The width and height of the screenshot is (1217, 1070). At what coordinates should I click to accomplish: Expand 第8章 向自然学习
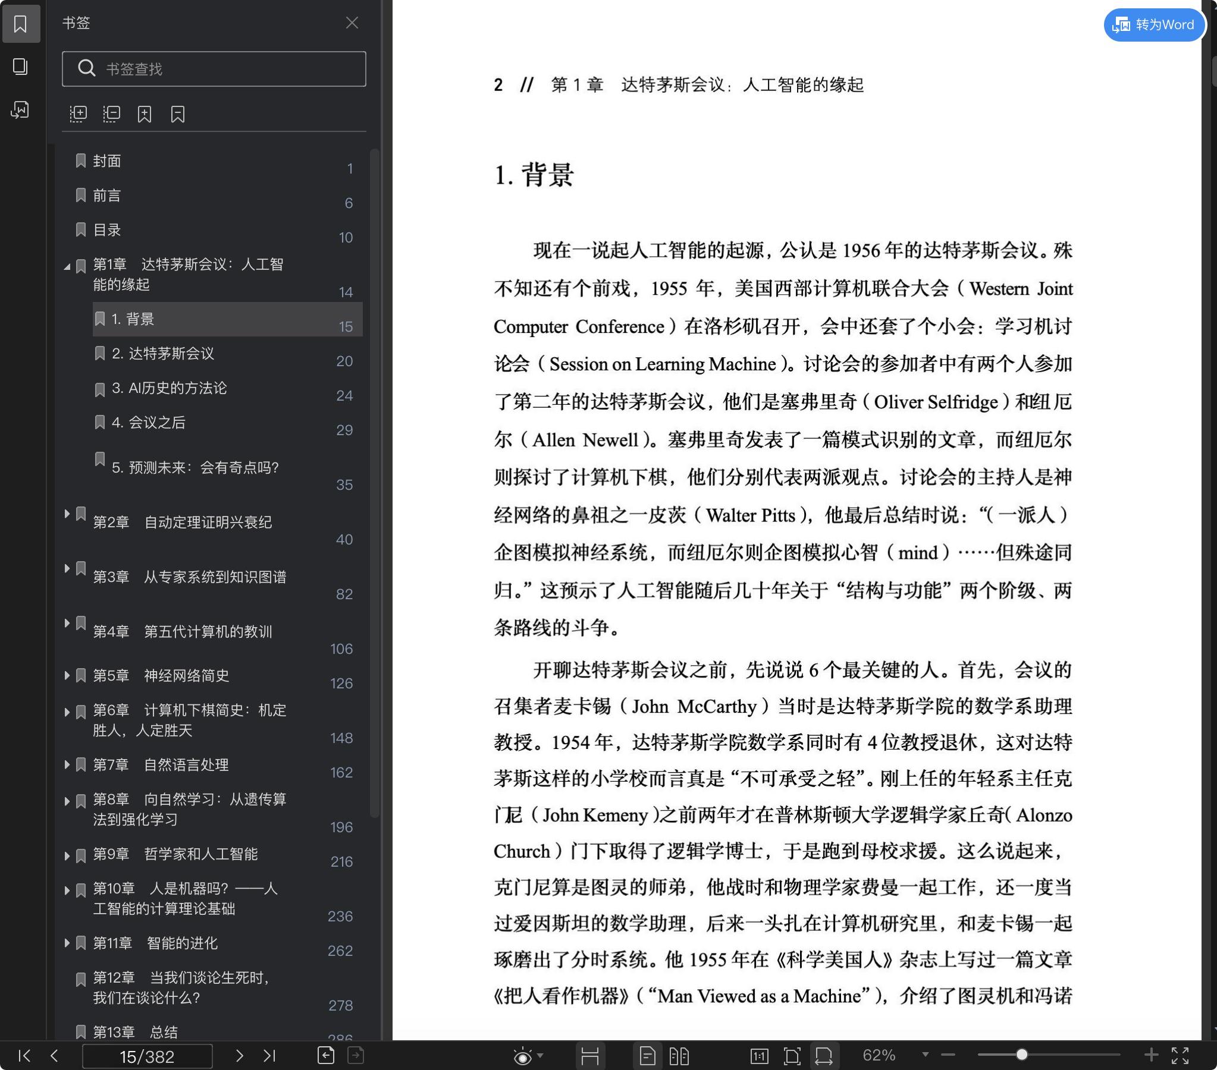[x=67, y=801]
